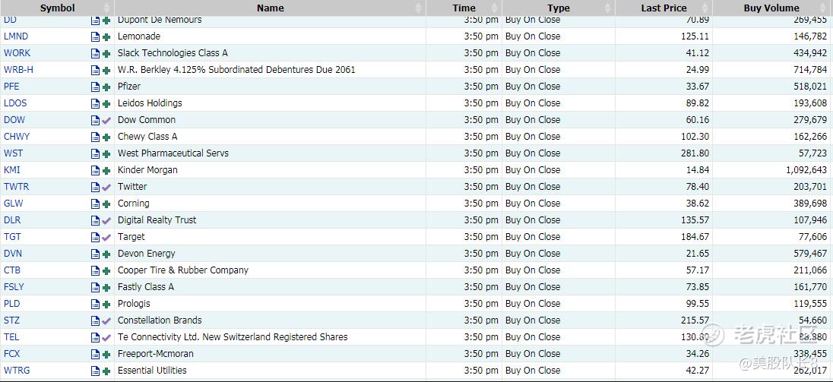Open the document icon for DOW row

pyautogui.click(x=95, y=121)
